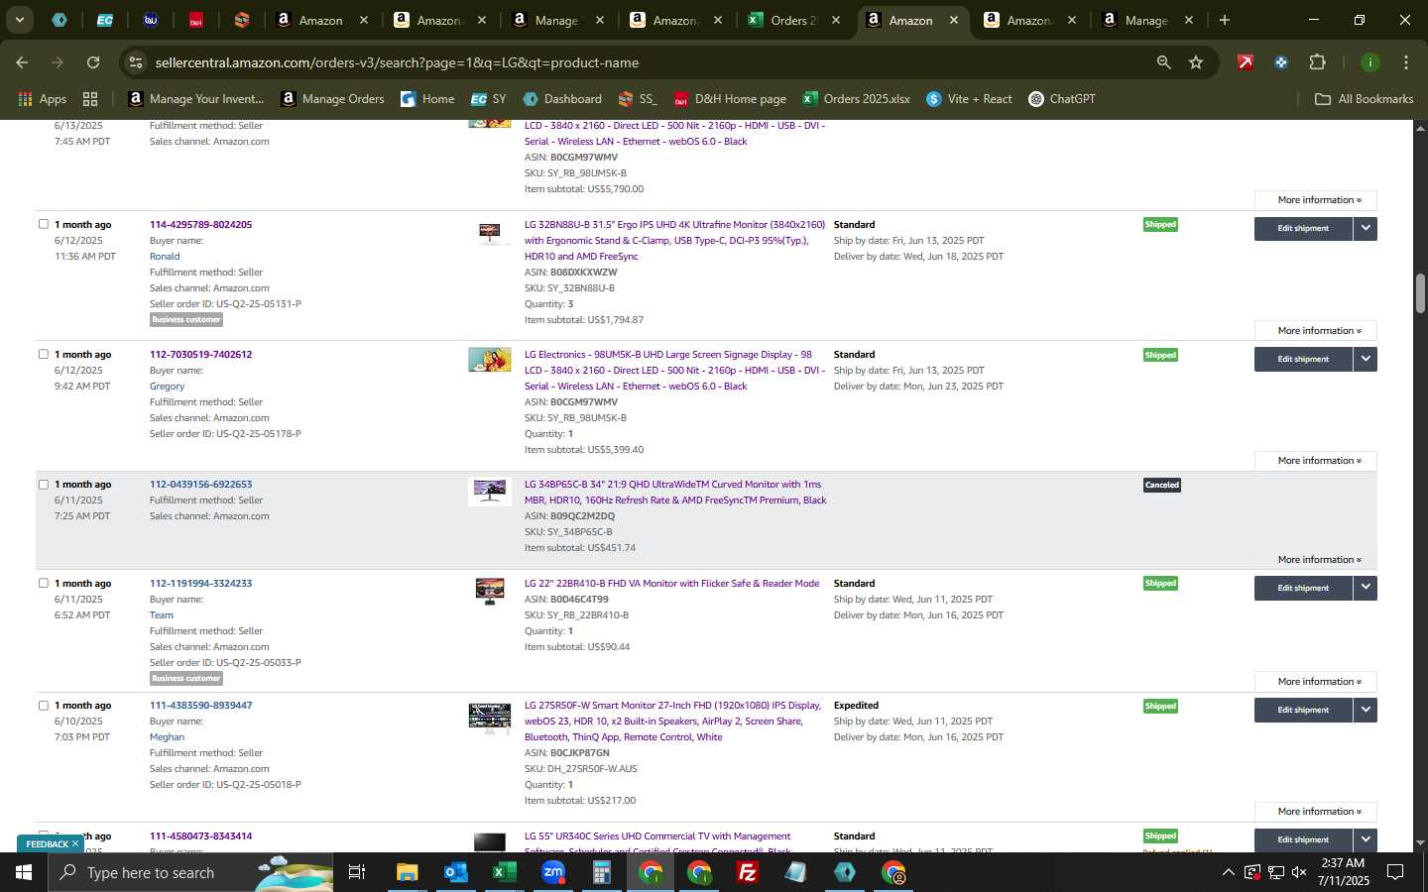Click the taskbar search box
Image resolution: width=1428 pixels, height=892 pixels.
click(188, 872)
